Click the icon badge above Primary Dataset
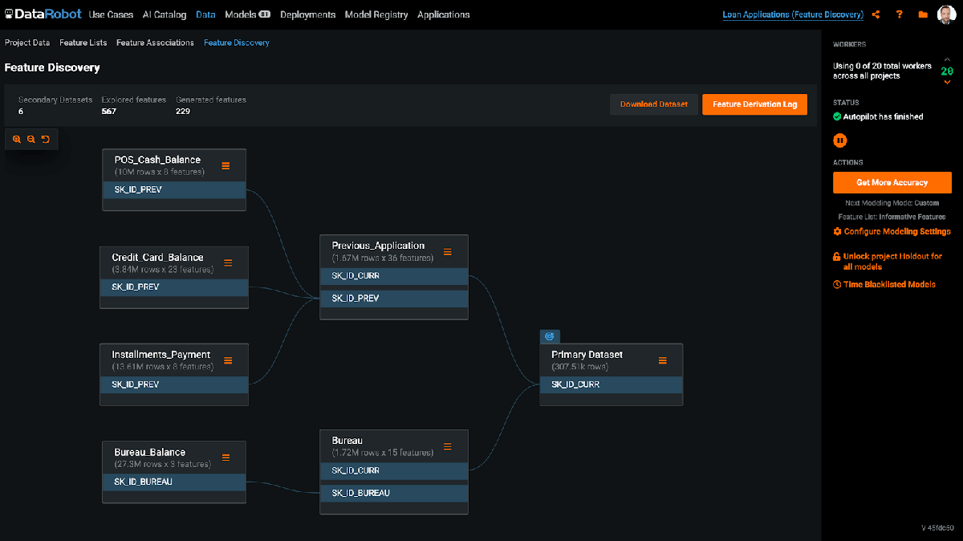Screen dimensions: 963x541 (x=550, y=336)
